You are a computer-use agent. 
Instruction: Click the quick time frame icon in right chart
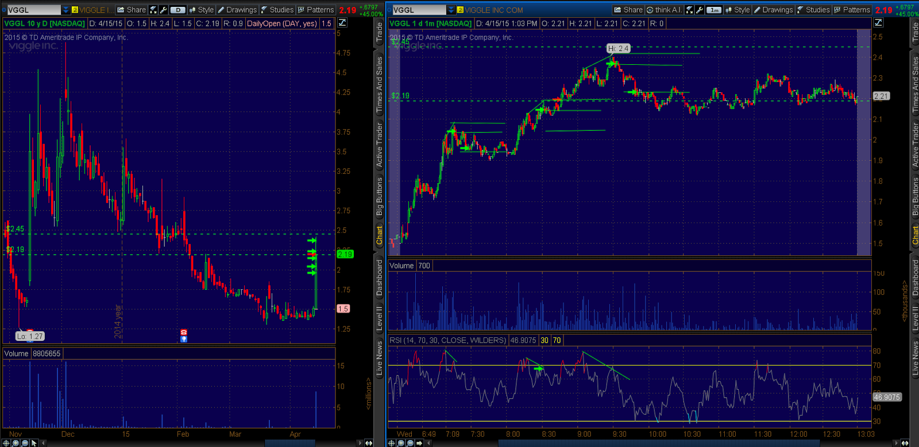tap(689, 10)
